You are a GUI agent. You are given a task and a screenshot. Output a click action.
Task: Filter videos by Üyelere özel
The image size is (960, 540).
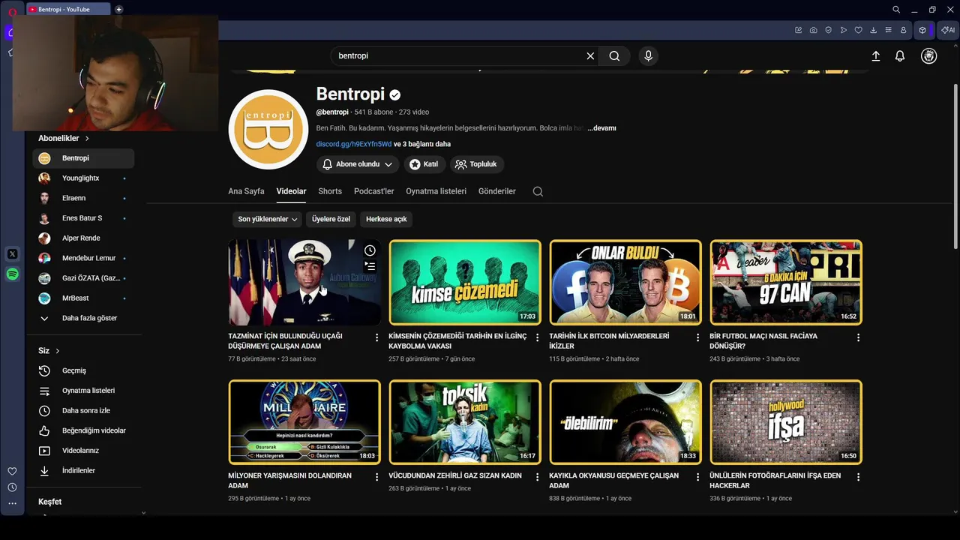point(331,219)
